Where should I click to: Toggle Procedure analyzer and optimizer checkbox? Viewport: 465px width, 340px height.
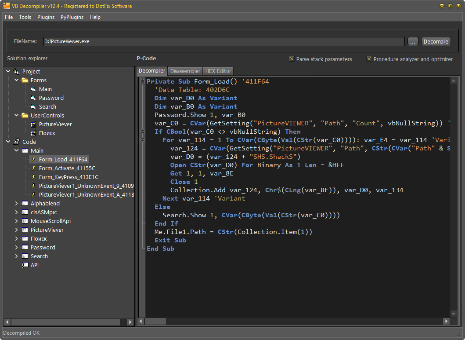[x=369, y=59]
